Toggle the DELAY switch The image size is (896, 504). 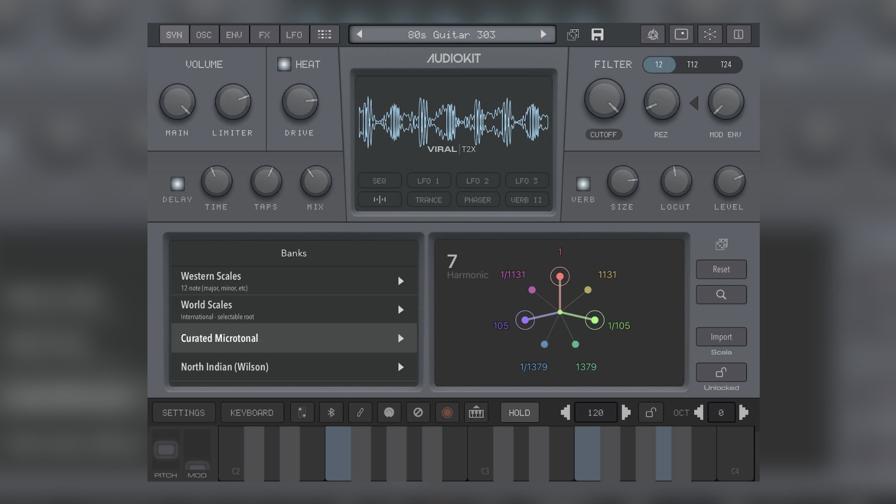coord(177,183)
